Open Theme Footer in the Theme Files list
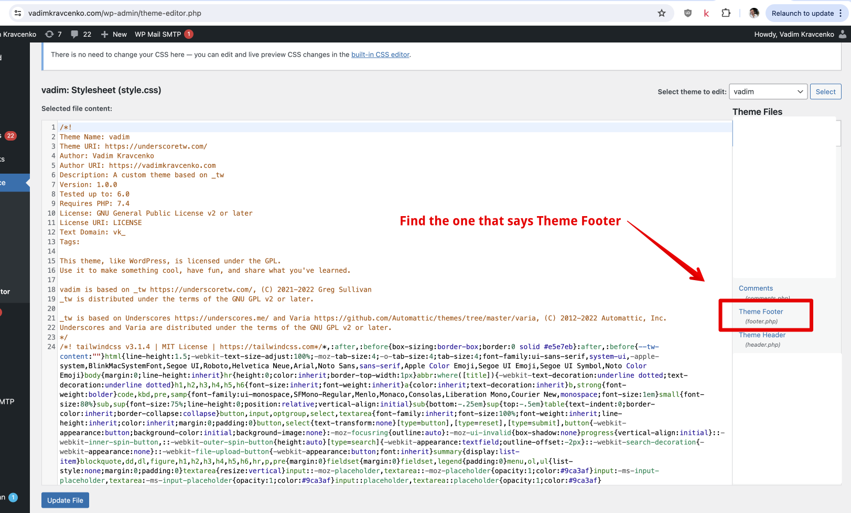 tap(761, 312)
